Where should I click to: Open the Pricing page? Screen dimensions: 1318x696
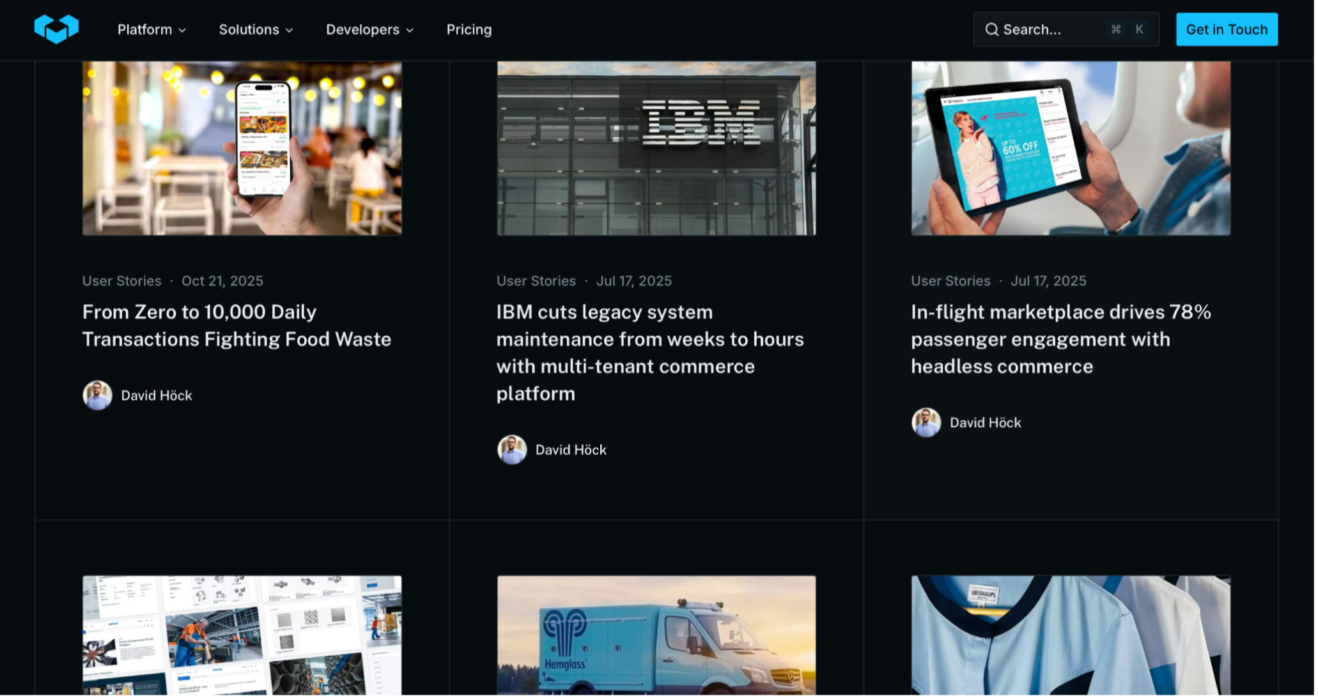tap(470, 29)
